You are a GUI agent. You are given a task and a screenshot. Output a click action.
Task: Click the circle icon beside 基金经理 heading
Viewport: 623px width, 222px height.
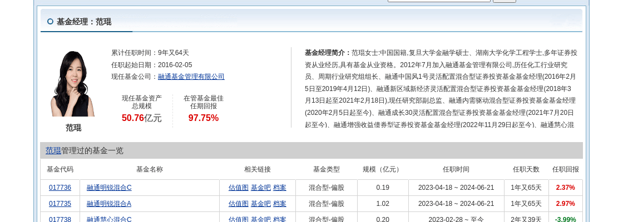tap(50, 22)
